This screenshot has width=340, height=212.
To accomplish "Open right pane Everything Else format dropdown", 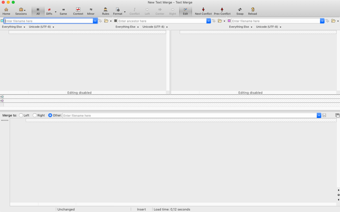I will [241, 27].
